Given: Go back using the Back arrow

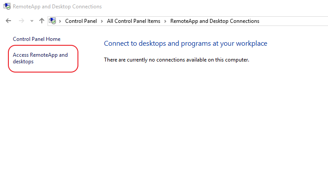Looking at the screenshot, I should pos(8,21).
